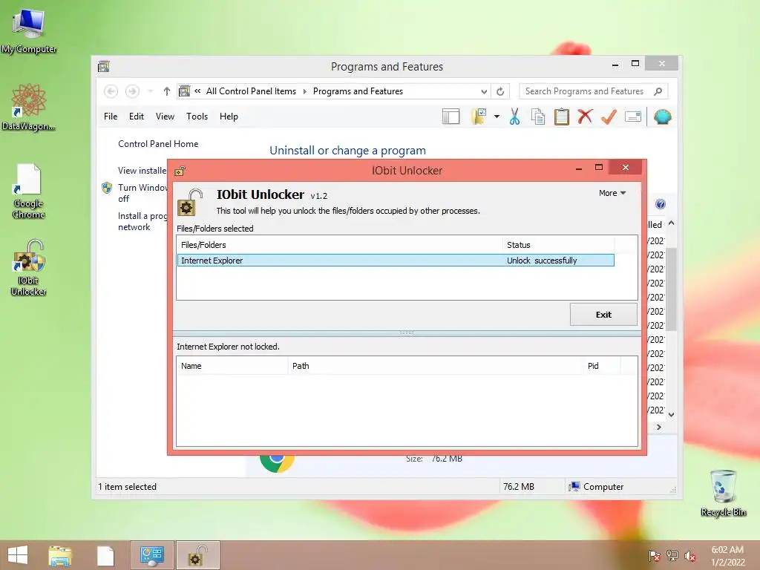
Task: Click the Programs and Features breadcrumb
Action: (358, 91)
